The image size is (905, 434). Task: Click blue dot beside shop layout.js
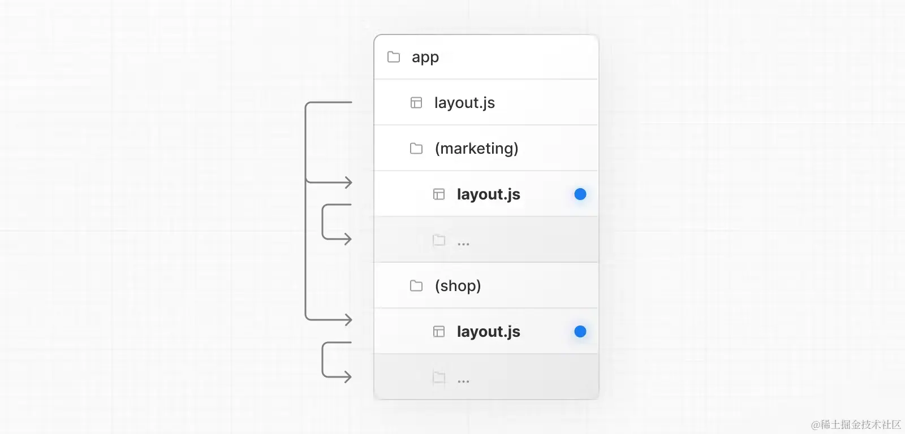tap(580, 332)
